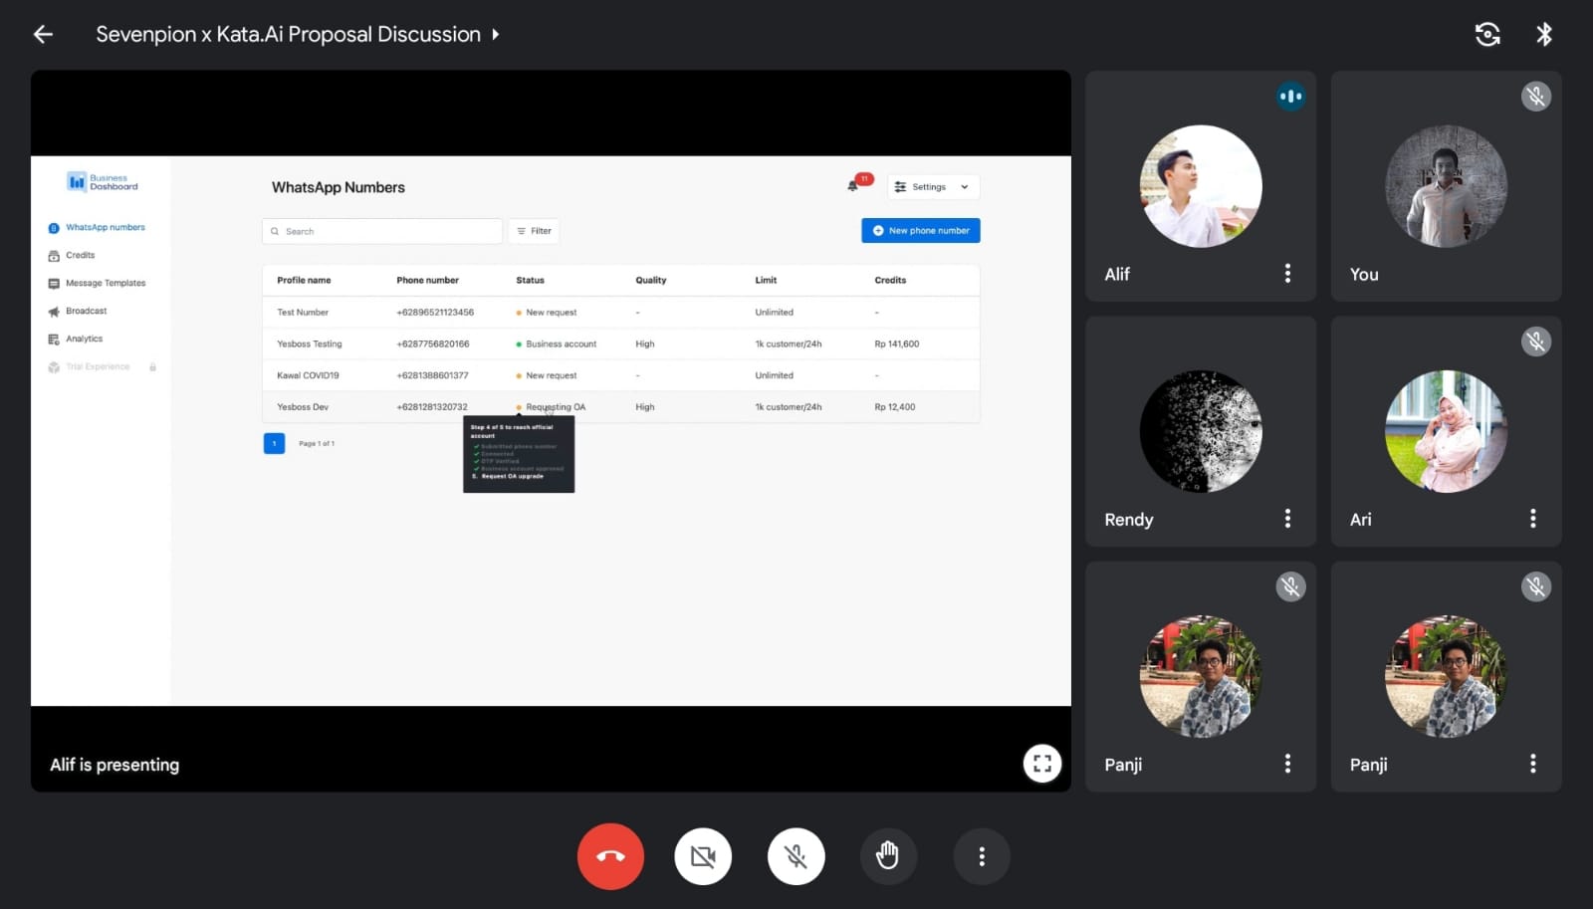Hang up with the red end-call button
This screenshot has width=1593, height=909.
coord(610,856)
